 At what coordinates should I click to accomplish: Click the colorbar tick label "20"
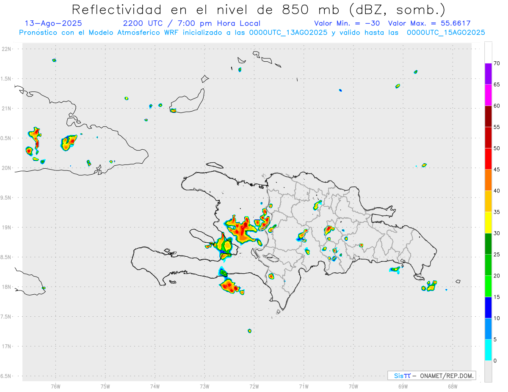click(497, 276)
